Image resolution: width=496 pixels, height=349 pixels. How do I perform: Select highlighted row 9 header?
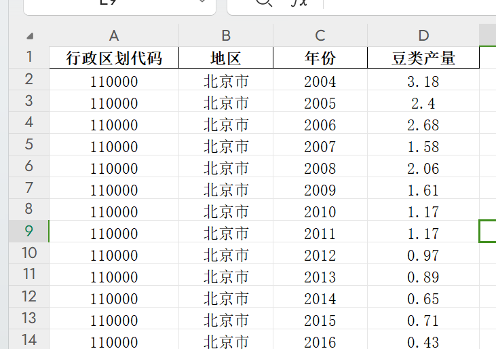28,232
